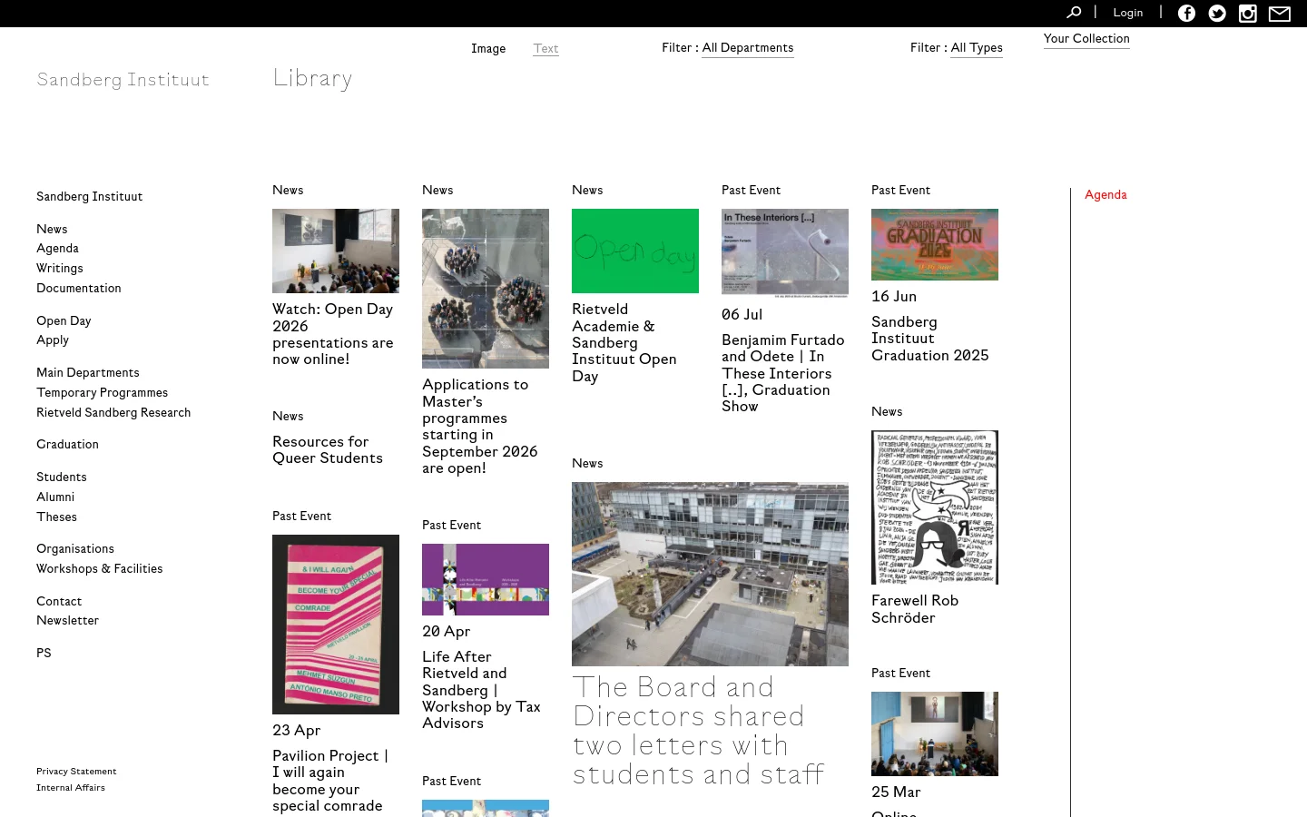Open Temporary Programmes
This screenshot has height=817, width=1307.
[x=103, y=393]
